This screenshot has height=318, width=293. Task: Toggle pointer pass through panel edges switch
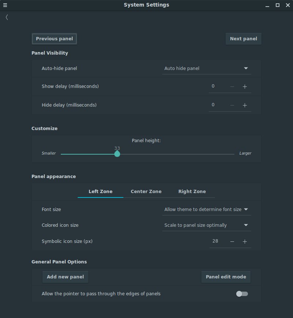click(x=242, y=294)
